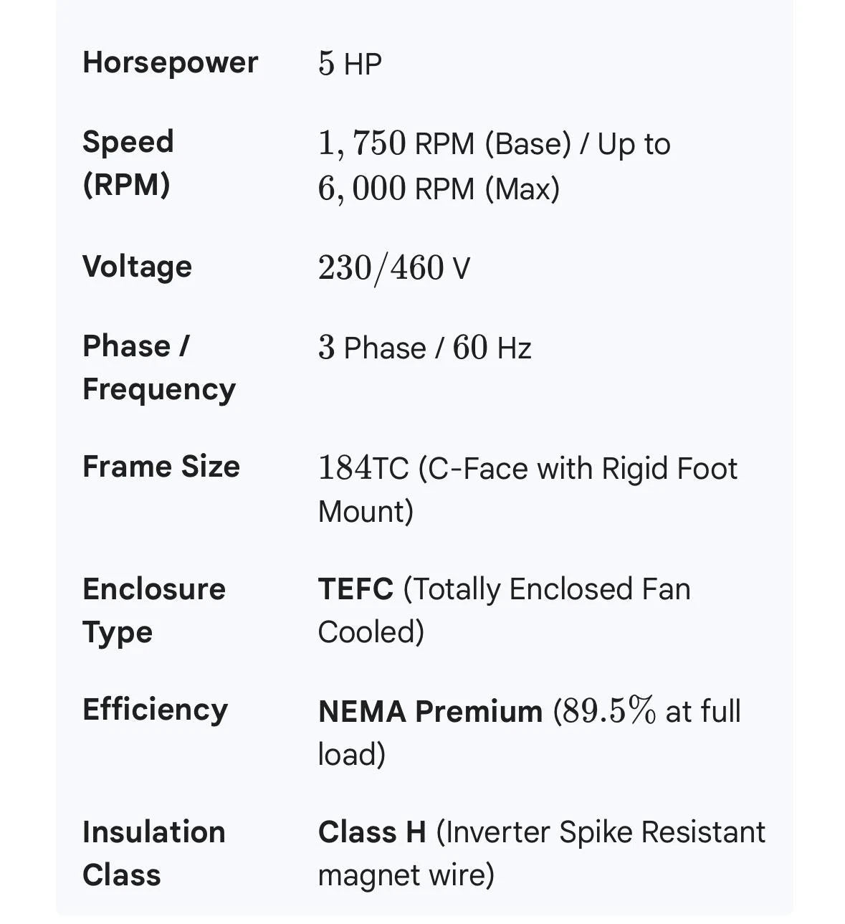Click the Enclosure Type label

[x=154, y=611]
